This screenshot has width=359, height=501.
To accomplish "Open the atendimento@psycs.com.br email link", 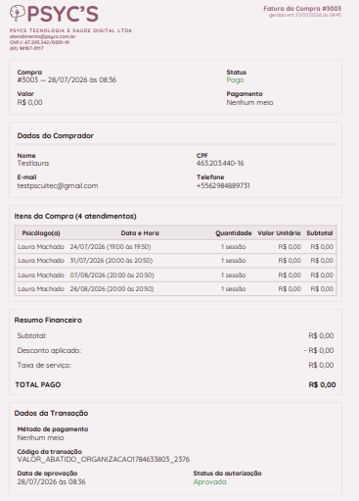I will pos(43,36).
